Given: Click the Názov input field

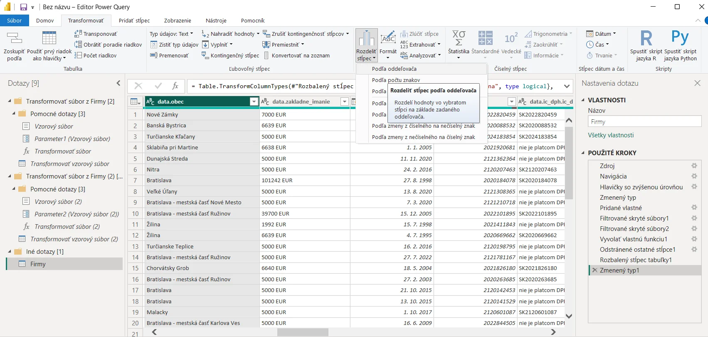Looking at the screenshot, I should pyautogui.click(x=644, y=121).
